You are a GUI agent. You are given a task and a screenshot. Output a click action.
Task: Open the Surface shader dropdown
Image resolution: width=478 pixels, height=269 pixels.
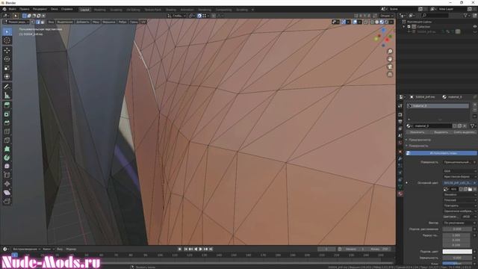click(459, 162)
